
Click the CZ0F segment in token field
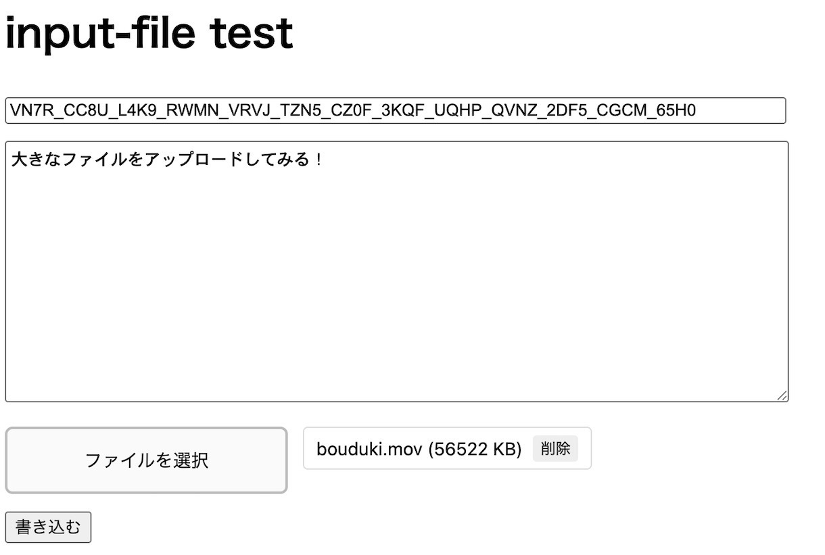click(x=350, y=111)
